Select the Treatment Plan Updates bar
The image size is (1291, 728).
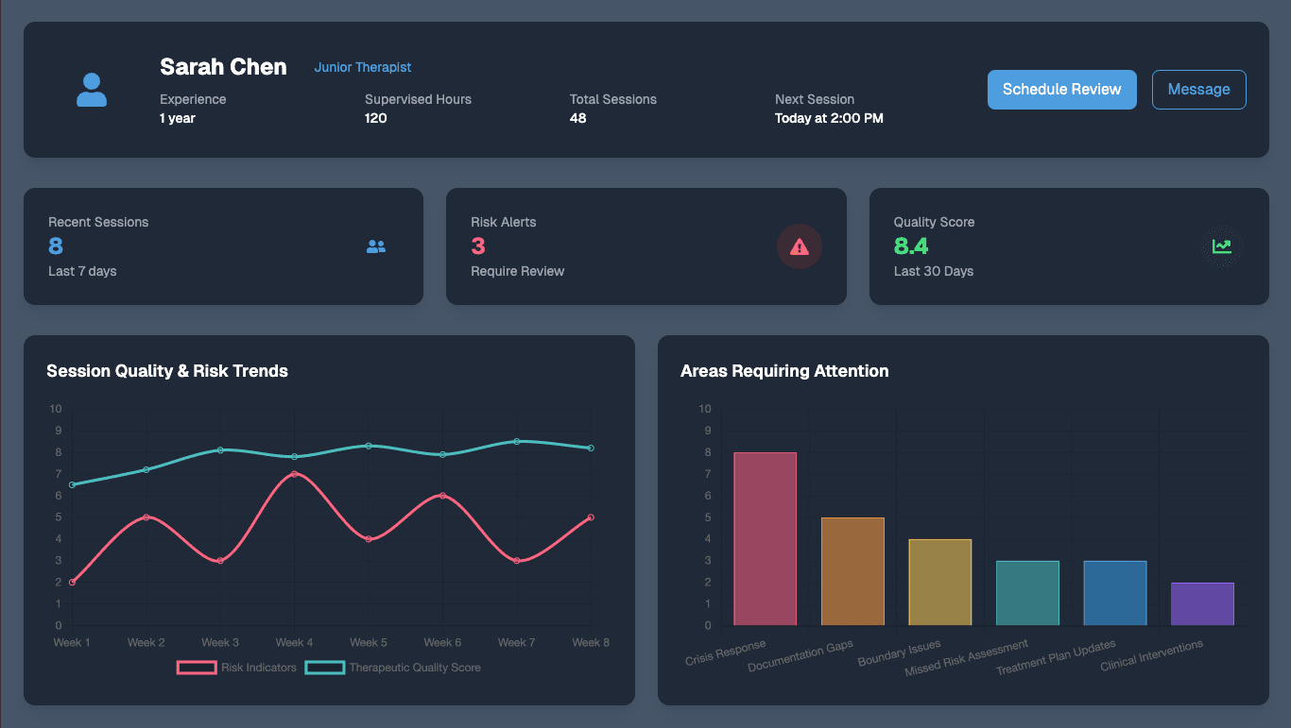click(1115, 593)
